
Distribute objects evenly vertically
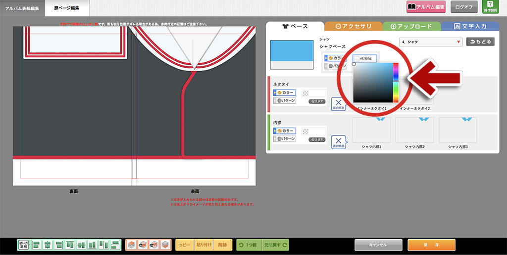coord(115,245)
